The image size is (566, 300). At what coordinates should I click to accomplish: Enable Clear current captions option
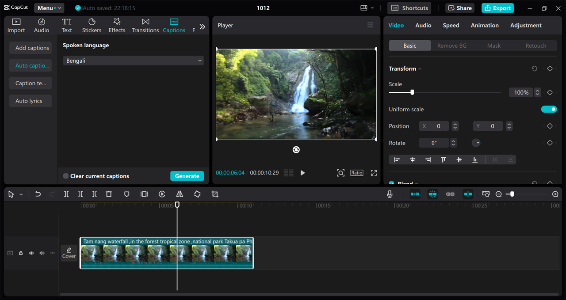(x=65, y=176)
